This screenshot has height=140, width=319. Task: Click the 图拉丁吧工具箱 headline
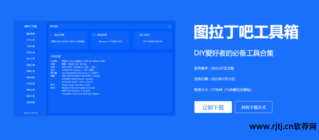(246, 32)
